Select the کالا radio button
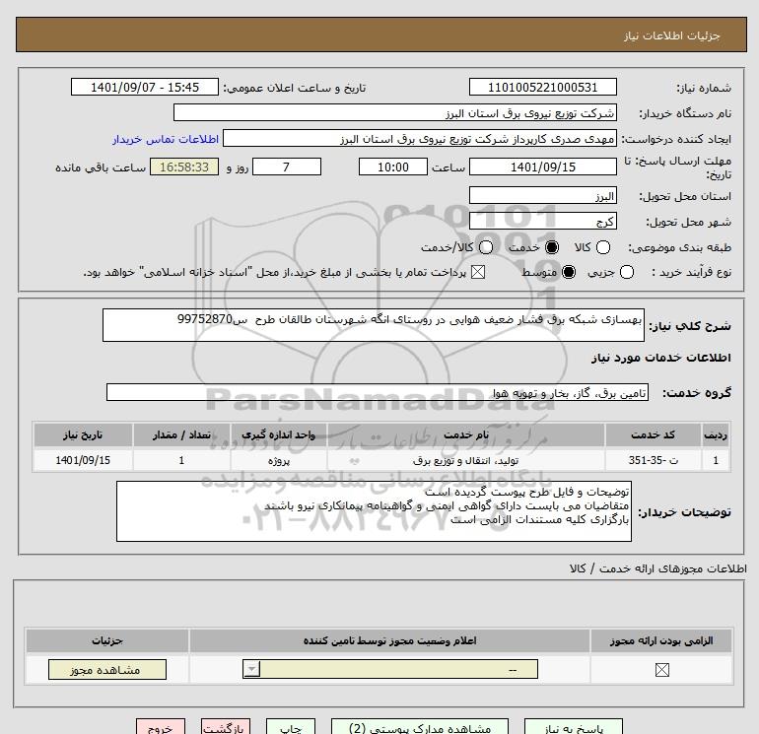 (602, 247)
